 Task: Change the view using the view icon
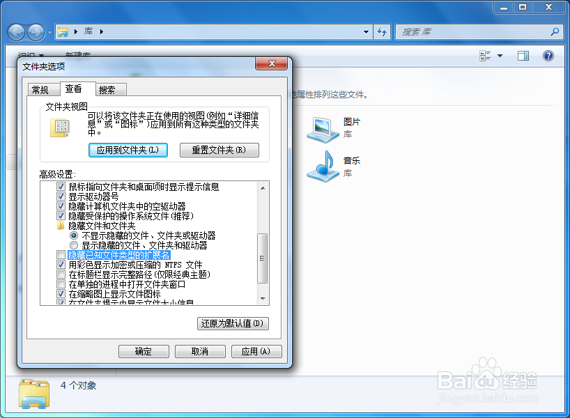[x=485, y=56]
